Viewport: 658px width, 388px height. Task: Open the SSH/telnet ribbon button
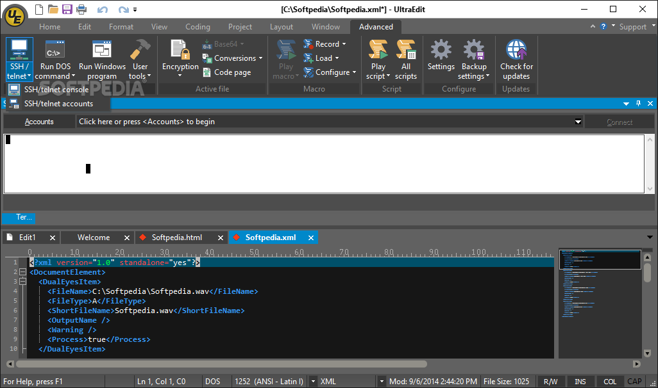[x=19, y=59]
